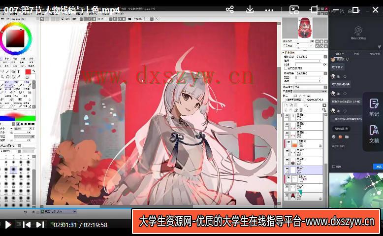Go to the previous video
Image resolution: width=383 pixels, height=236 pixels.
coord(27,225)
